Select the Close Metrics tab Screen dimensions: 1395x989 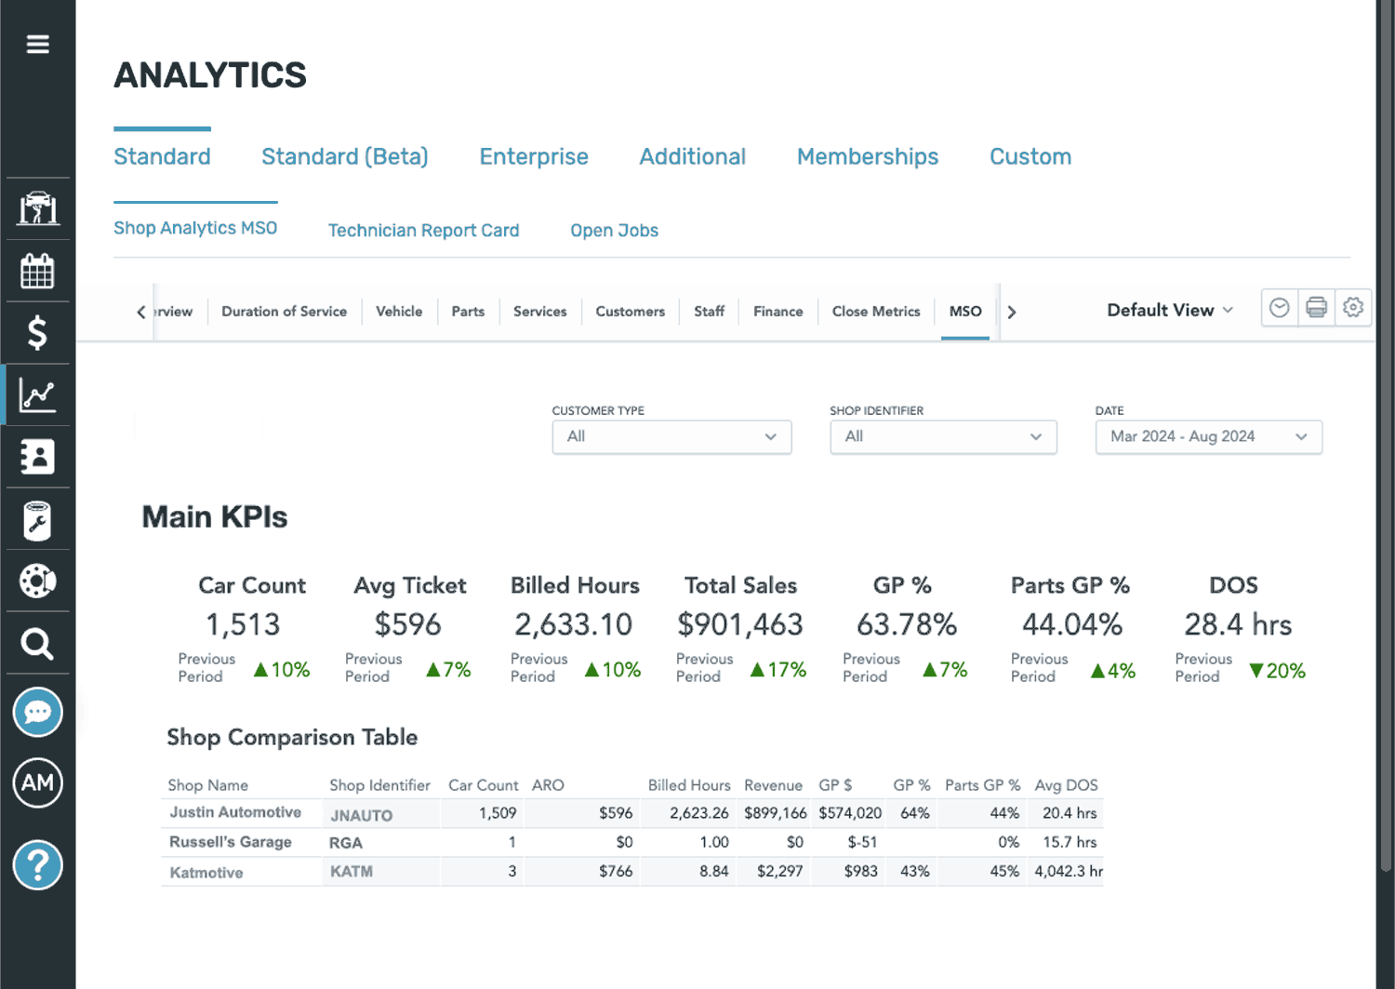point(875,312)
